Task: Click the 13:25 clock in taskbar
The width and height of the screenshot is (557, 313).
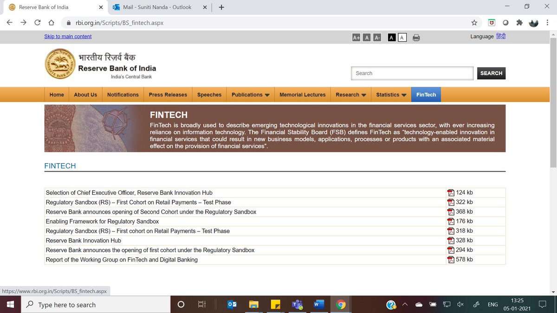Action: [517, 300]
